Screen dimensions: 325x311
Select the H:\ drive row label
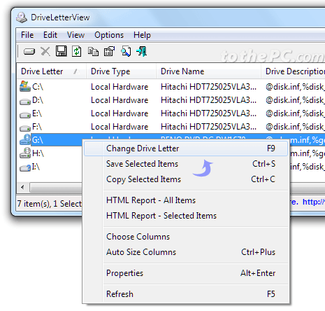(x=38, y=153)
